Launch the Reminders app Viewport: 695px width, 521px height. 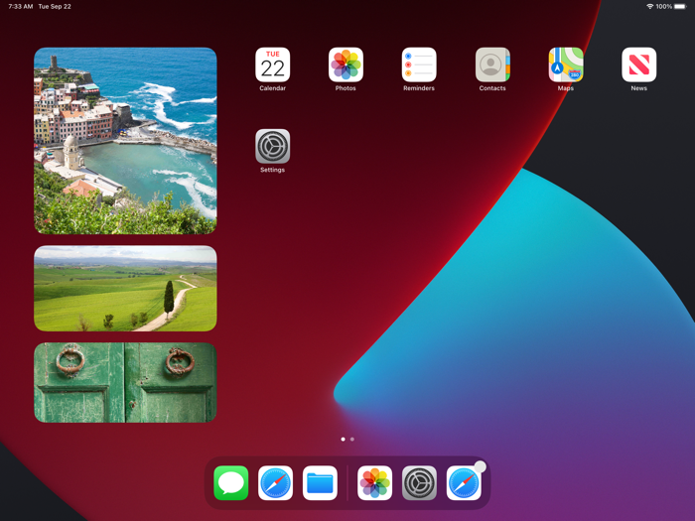coord(419,65)
